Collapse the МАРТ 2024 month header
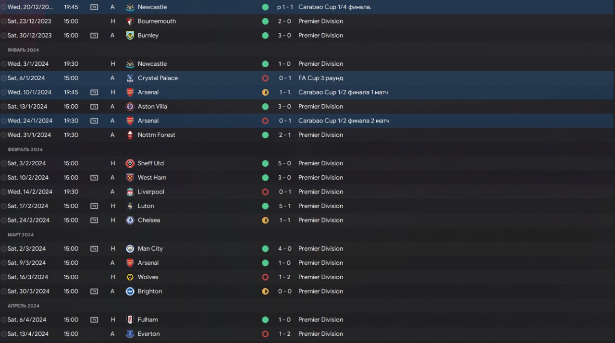 tap(21, 235)
